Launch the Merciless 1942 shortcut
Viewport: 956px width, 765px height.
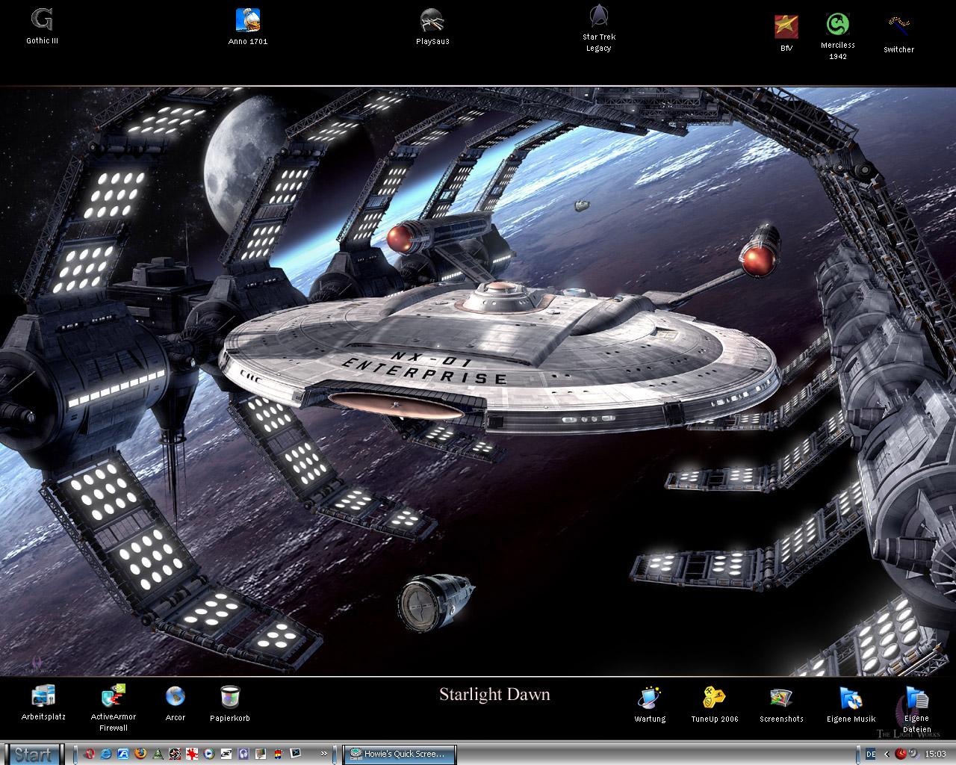(x=837, y=36)
